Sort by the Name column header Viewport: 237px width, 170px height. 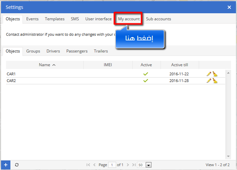point(45,65)
